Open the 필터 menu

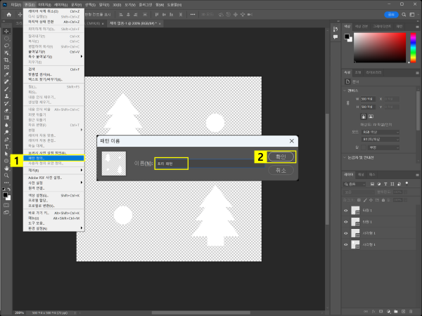tap(104, 5)
